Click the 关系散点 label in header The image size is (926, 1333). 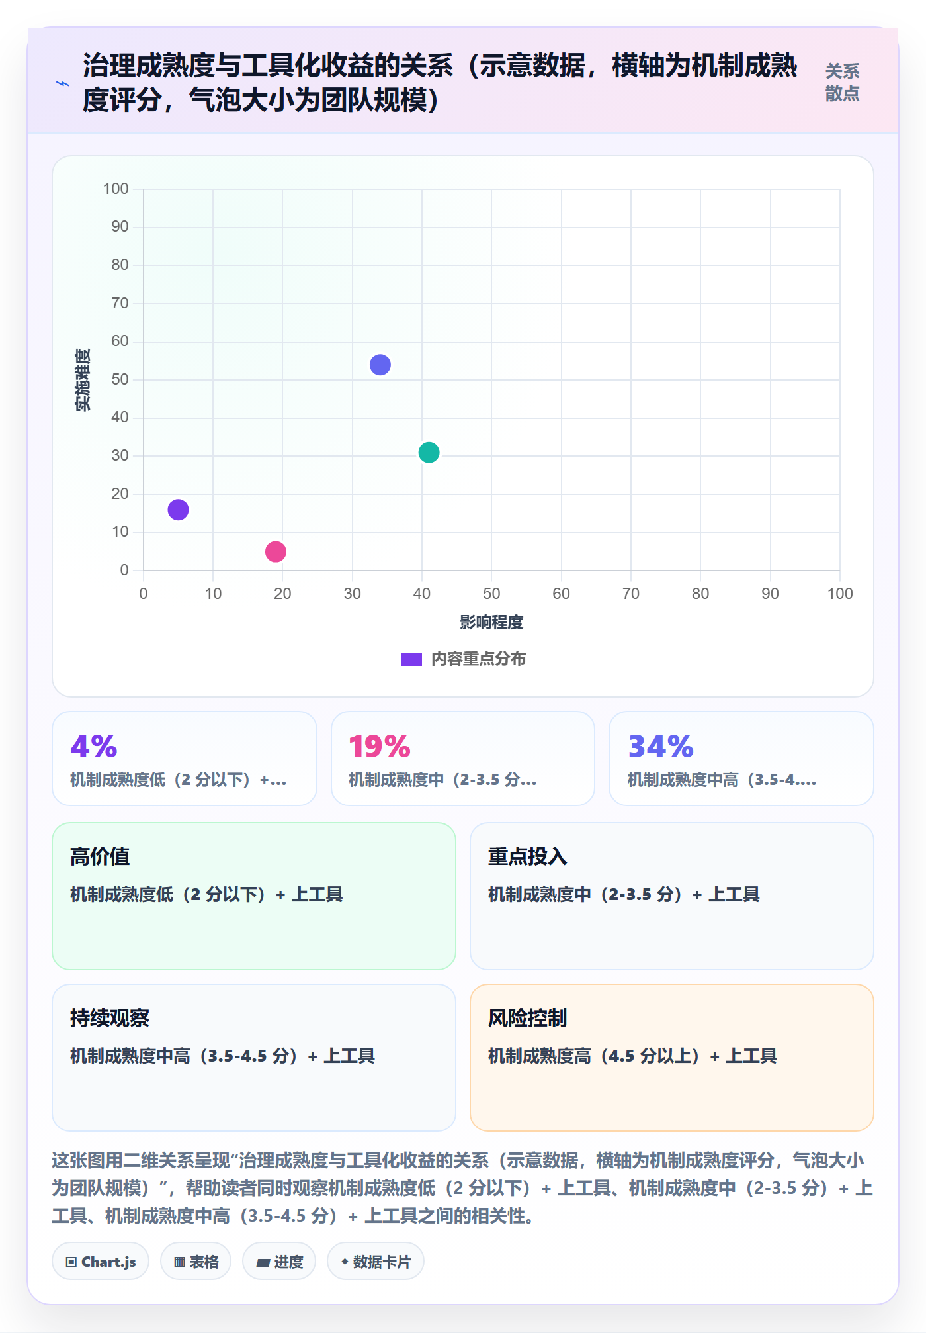coord(842,82)
